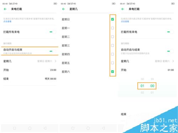Image resolution: width=178 pixels, height=133 pixels.
Task: Tap battery icon on middle screen status bar
Action: pyautogui.click(x=114, y=4)
